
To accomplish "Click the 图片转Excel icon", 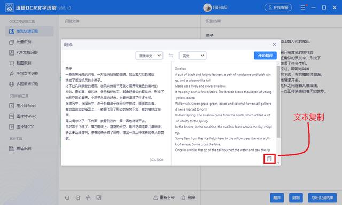I will (x=12, y=106).
